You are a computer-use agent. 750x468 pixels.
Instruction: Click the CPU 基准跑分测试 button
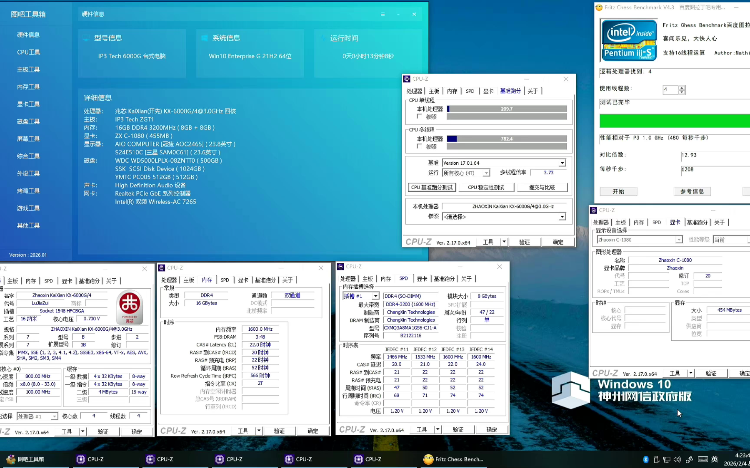pos(432,188)
